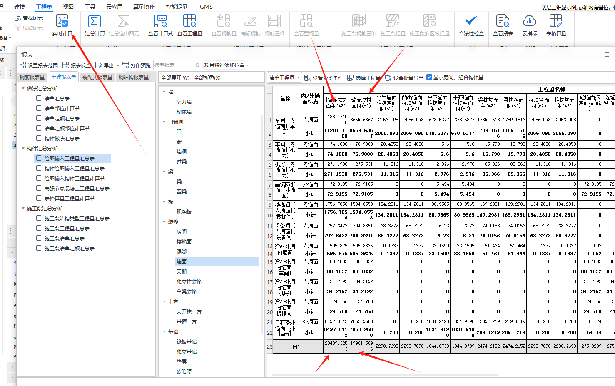This screenshot has width=615, height=386.
Task: Select 绘图输入工程量汇总表 report
Action: (x=70, y=158)
